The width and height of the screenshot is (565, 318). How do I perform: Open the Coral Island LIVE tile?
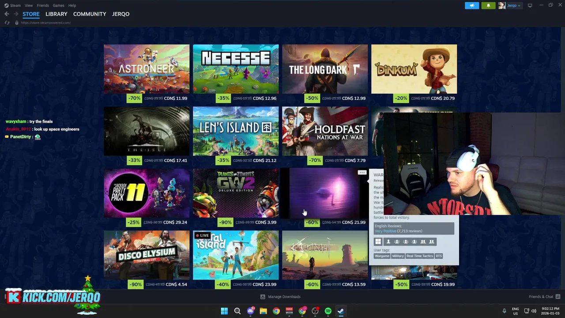[x=236, y=255]
